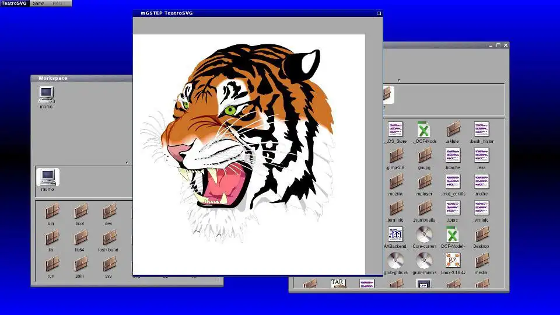Select the .mplayer folder icon
The width and height of the screenshot is (560, 315).
tap(424, 182)
